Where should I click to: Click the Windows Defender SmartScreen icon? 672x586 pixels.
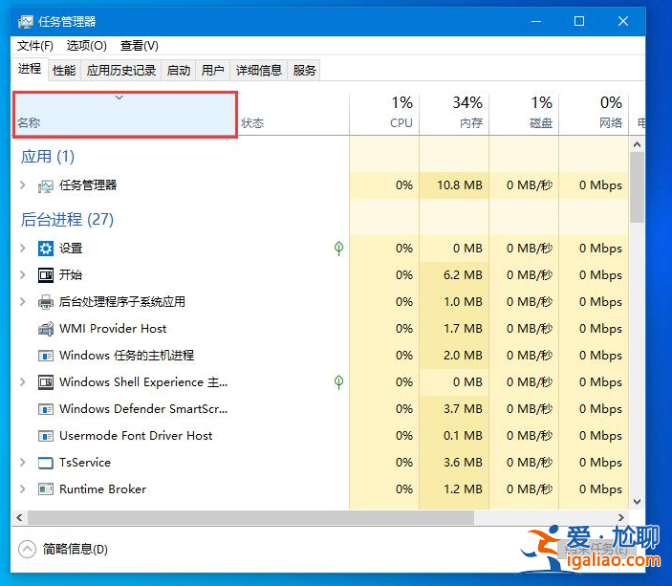click(46, 409)
